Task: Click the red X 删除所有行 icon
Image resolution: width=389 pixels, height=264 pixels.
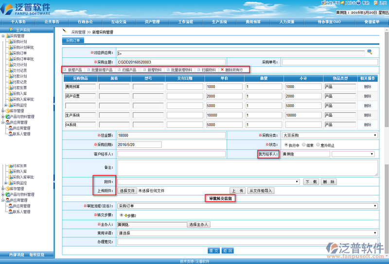Action: point(222,70)
